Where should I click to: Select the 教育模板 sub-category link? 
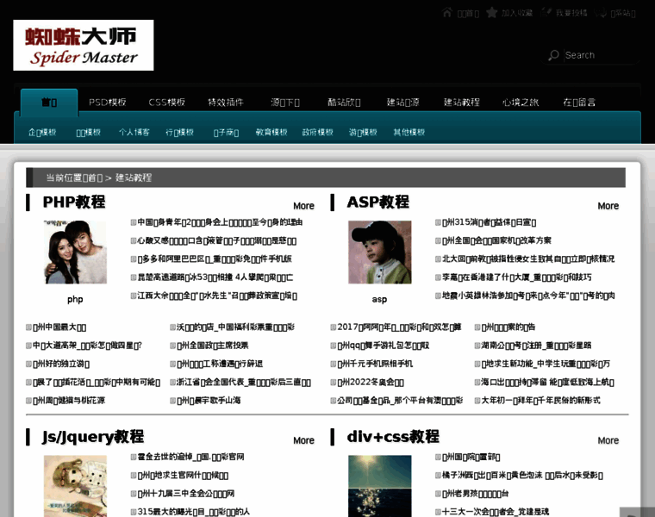click(x=271, y=133)
